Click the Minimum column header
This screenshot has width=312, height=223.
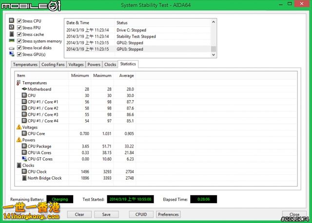(x=80, y=75)
